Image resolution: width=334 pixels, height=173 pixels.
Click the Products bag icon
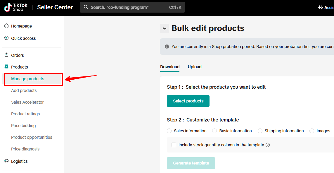click(x=6, y=67)
